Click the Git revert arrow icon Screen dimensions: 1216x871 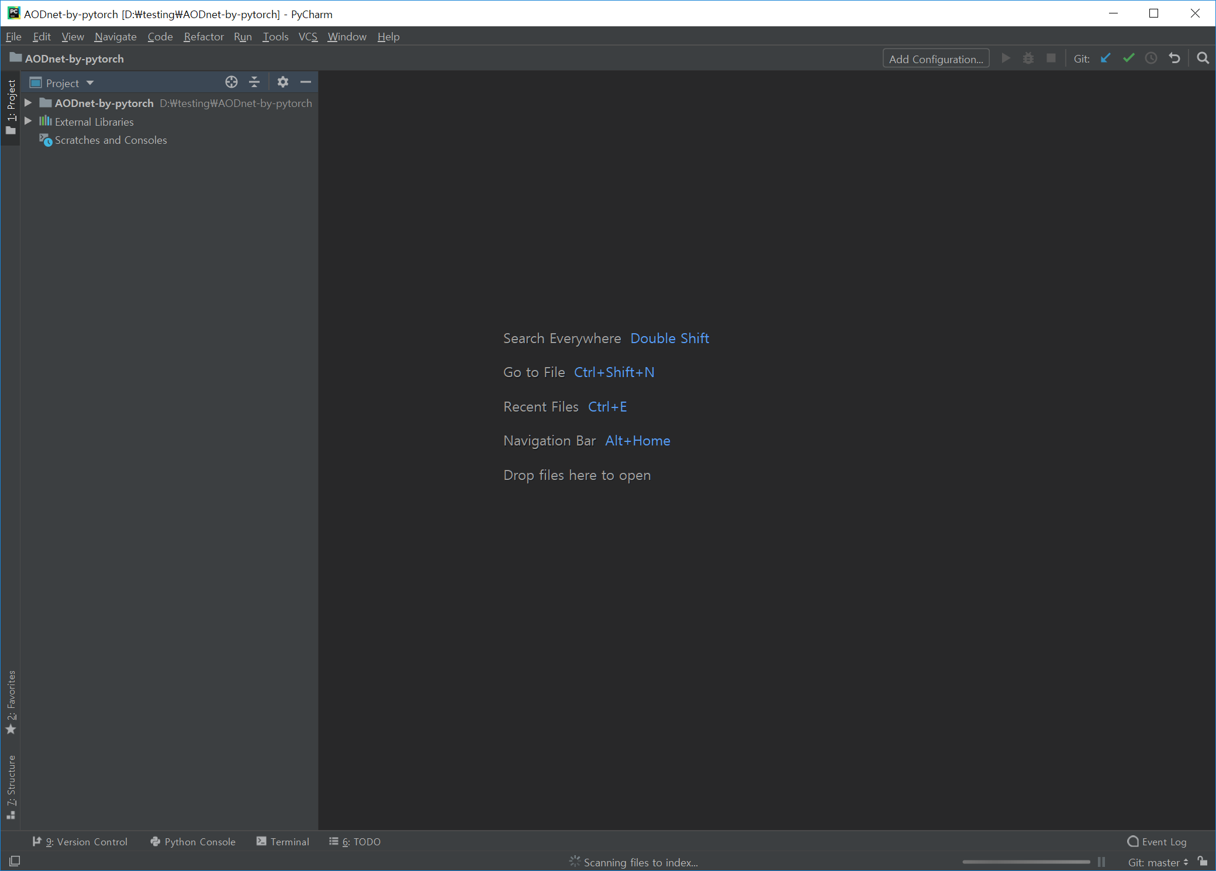(x=1174, y=58)
